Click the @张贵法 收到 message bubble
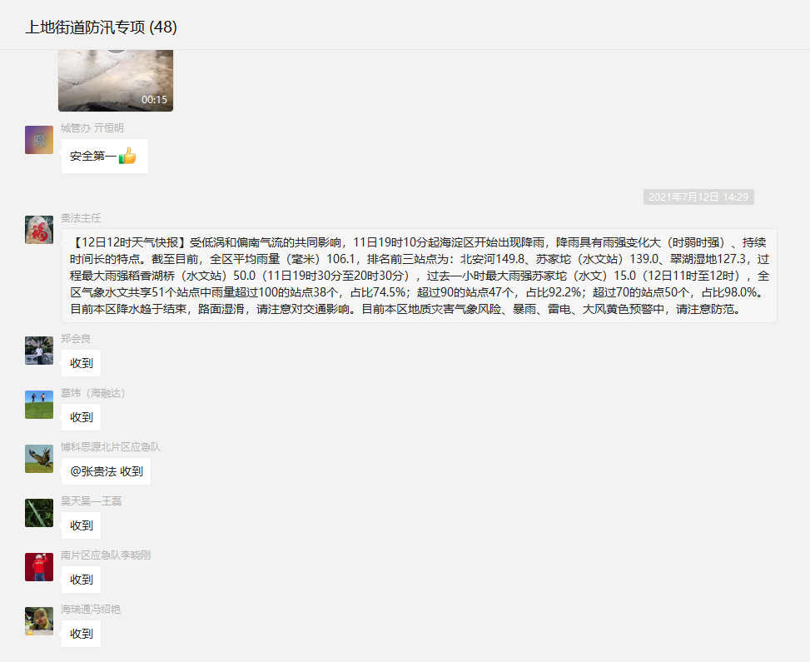Viewport: 810px width, 662px height. 106,471
